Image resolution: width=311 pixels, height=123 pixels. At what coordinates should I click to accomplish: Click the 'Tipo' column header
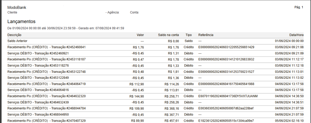click(x=189, y=35)
